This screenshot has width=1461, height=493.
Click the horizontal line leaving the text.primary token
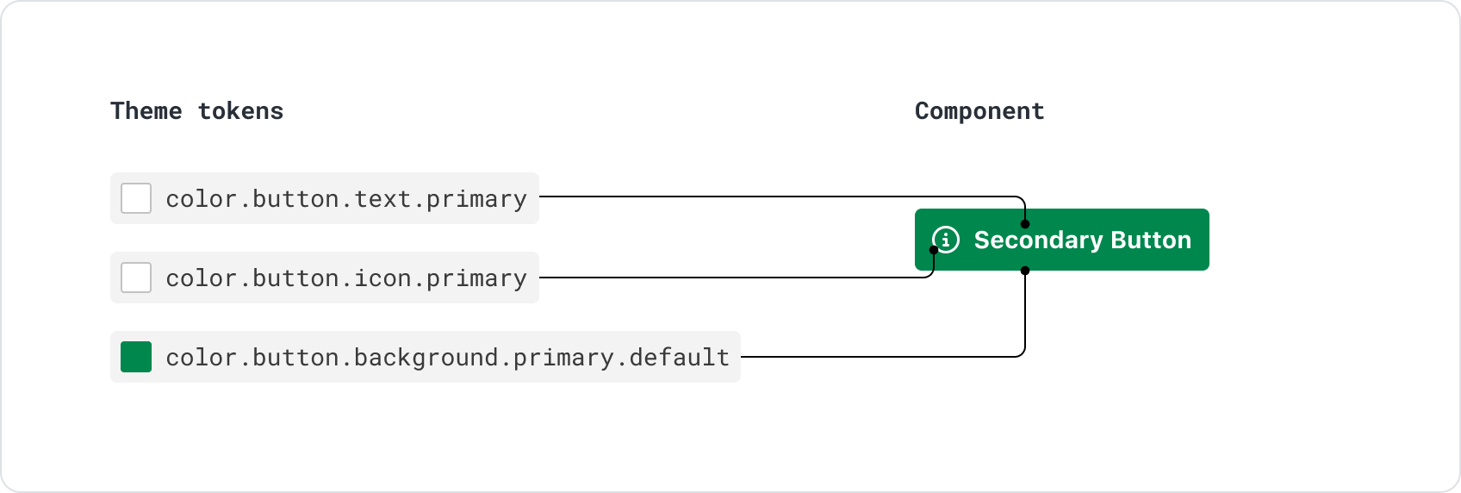click(775, 197)
